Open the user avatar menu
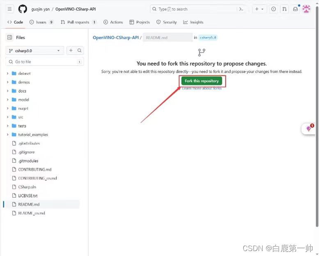Screen dimensions: 319x256 [x=306, y=9]
